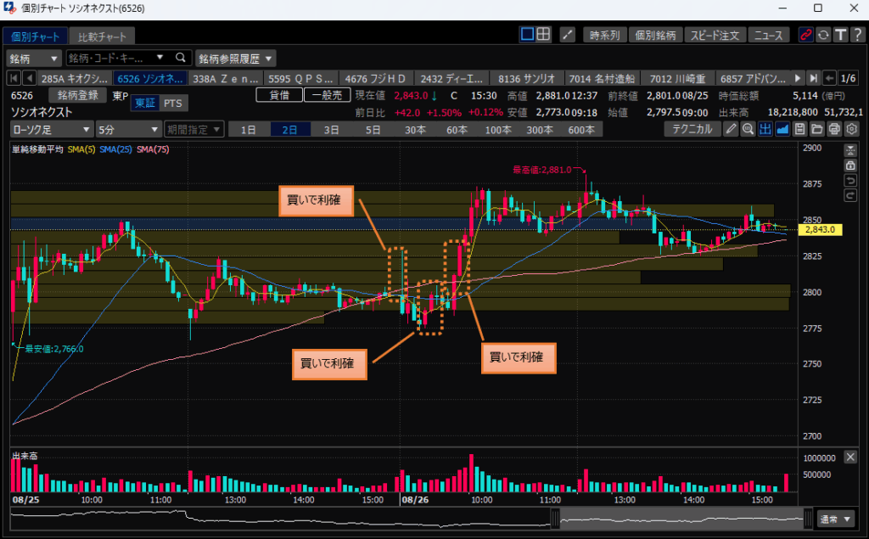Image resolution: width=869 pixels, height=539 pixels.
Task: Open the ローソク足 chart type dropdown
Action: click(51, 129)
